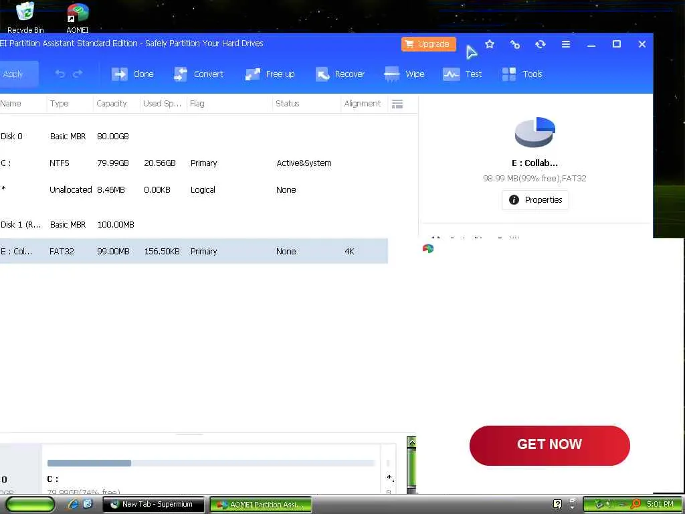Viewport: 685px width, 514px height.
Task: Click the Internet Explorer quick launch icon
Action: click(73, 505)
